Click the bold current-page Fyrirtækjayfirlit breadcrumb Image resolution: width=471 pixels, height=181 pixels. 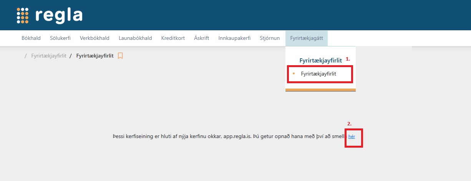95,56
